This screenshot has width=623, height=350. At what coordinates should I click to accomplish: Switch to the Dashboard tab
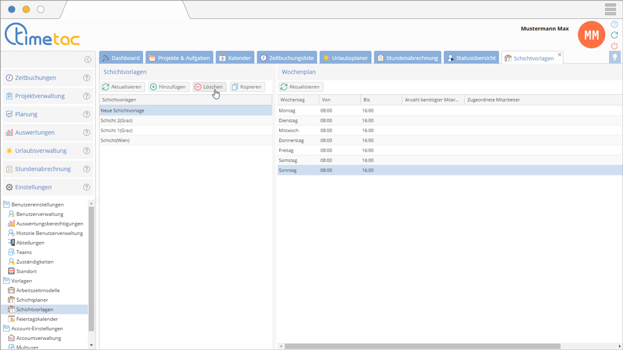coord(121,58)
